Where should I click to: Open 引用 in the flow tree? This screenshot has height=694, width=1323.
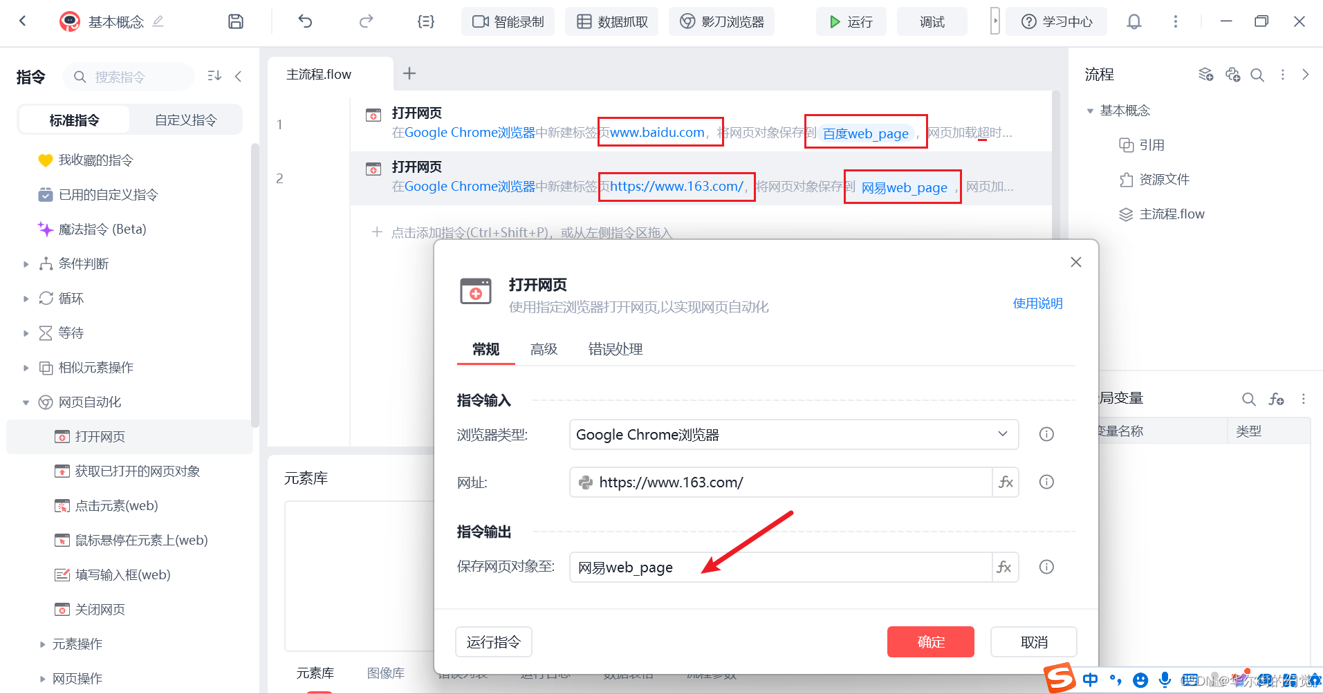1142,145
